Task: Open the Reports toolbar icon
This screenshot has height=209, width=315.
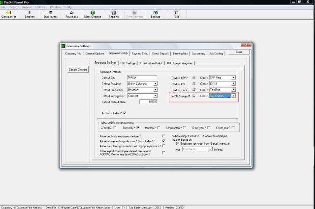Action: (x=114, y=14)
